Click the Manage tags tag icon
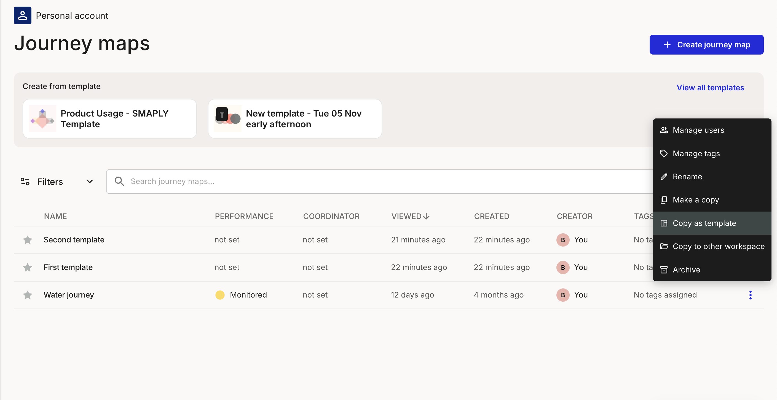Viewport: 777px width, 400px height. (x=664, y=153)
